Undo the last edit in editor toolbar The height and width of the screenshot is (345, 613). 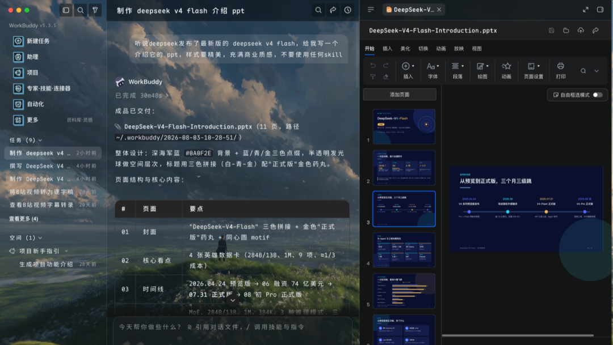pos(373,66)
